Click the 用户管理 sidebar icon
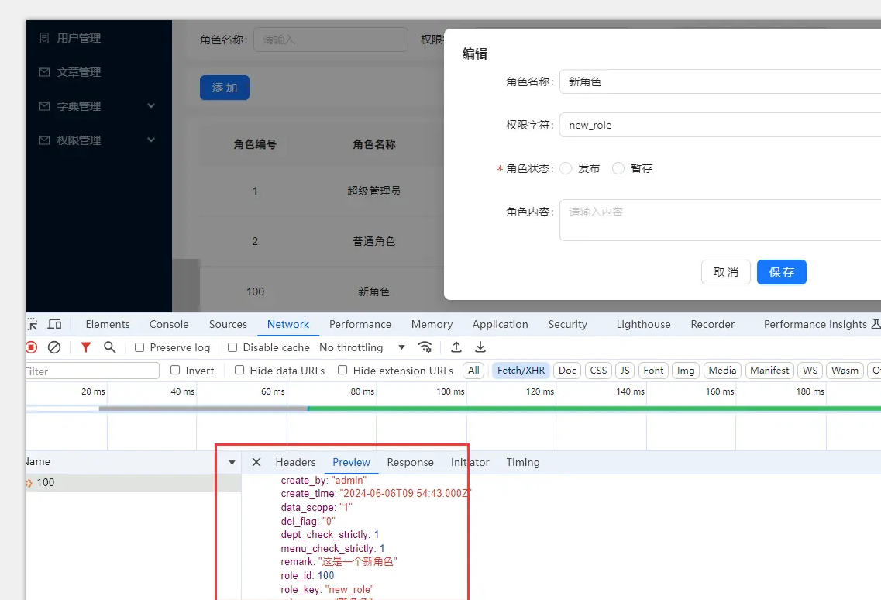The image size is (881, 600). (44, 38)
